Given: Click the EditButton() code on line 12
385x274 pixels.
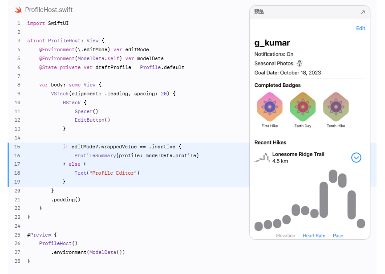Looking at the screenshot, I should (x=92, y=120).
